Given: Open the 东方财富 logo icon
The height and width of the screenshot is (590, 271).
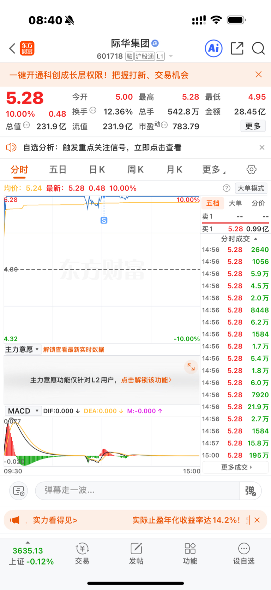Looking at the screenshot, I should click(27, 48).
